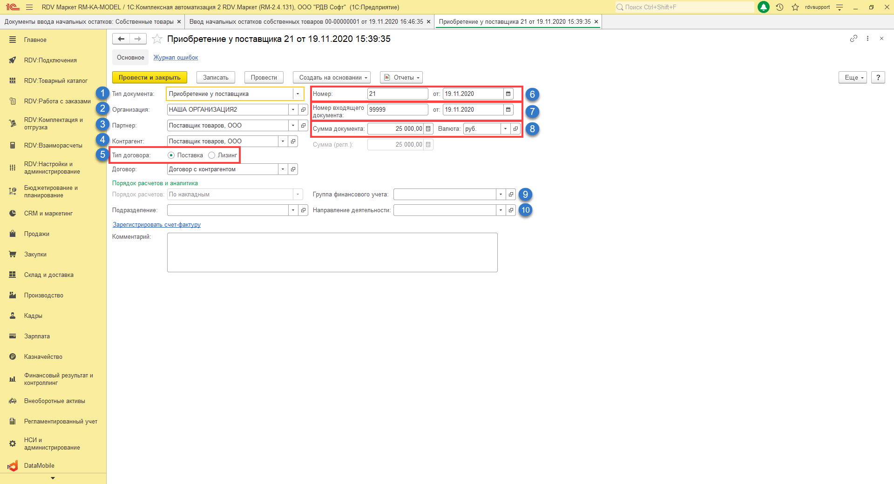This screenshot has height=484, width=894.
Task: Click the Номер field with 21
Action: point(397,94)
